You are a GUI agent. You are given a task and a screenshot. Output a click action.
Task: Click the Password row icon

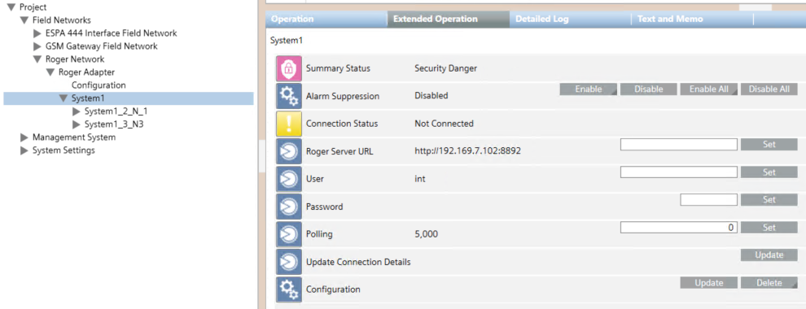coord(289,207)
